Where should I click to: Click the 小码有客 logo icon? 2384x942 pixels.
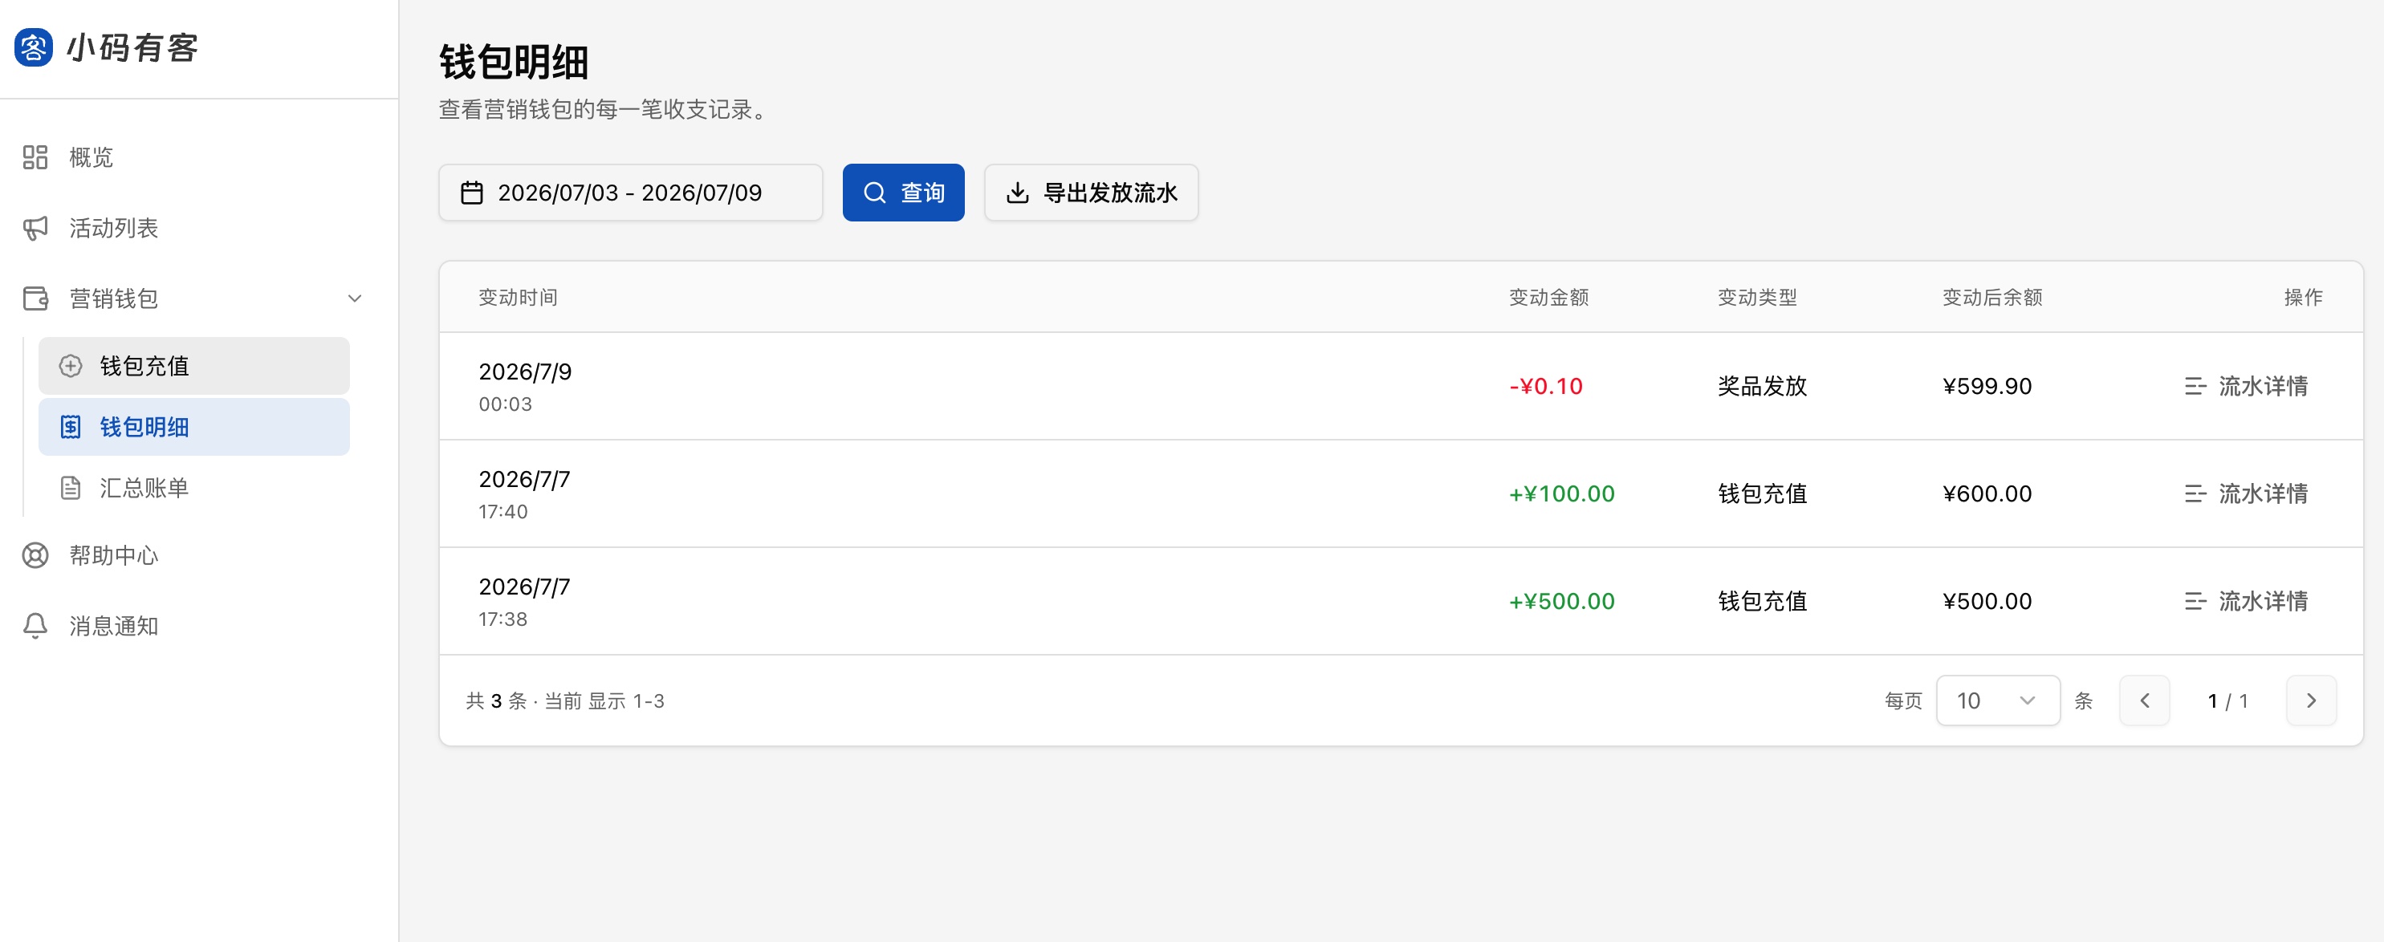click(x=34, y=48)
